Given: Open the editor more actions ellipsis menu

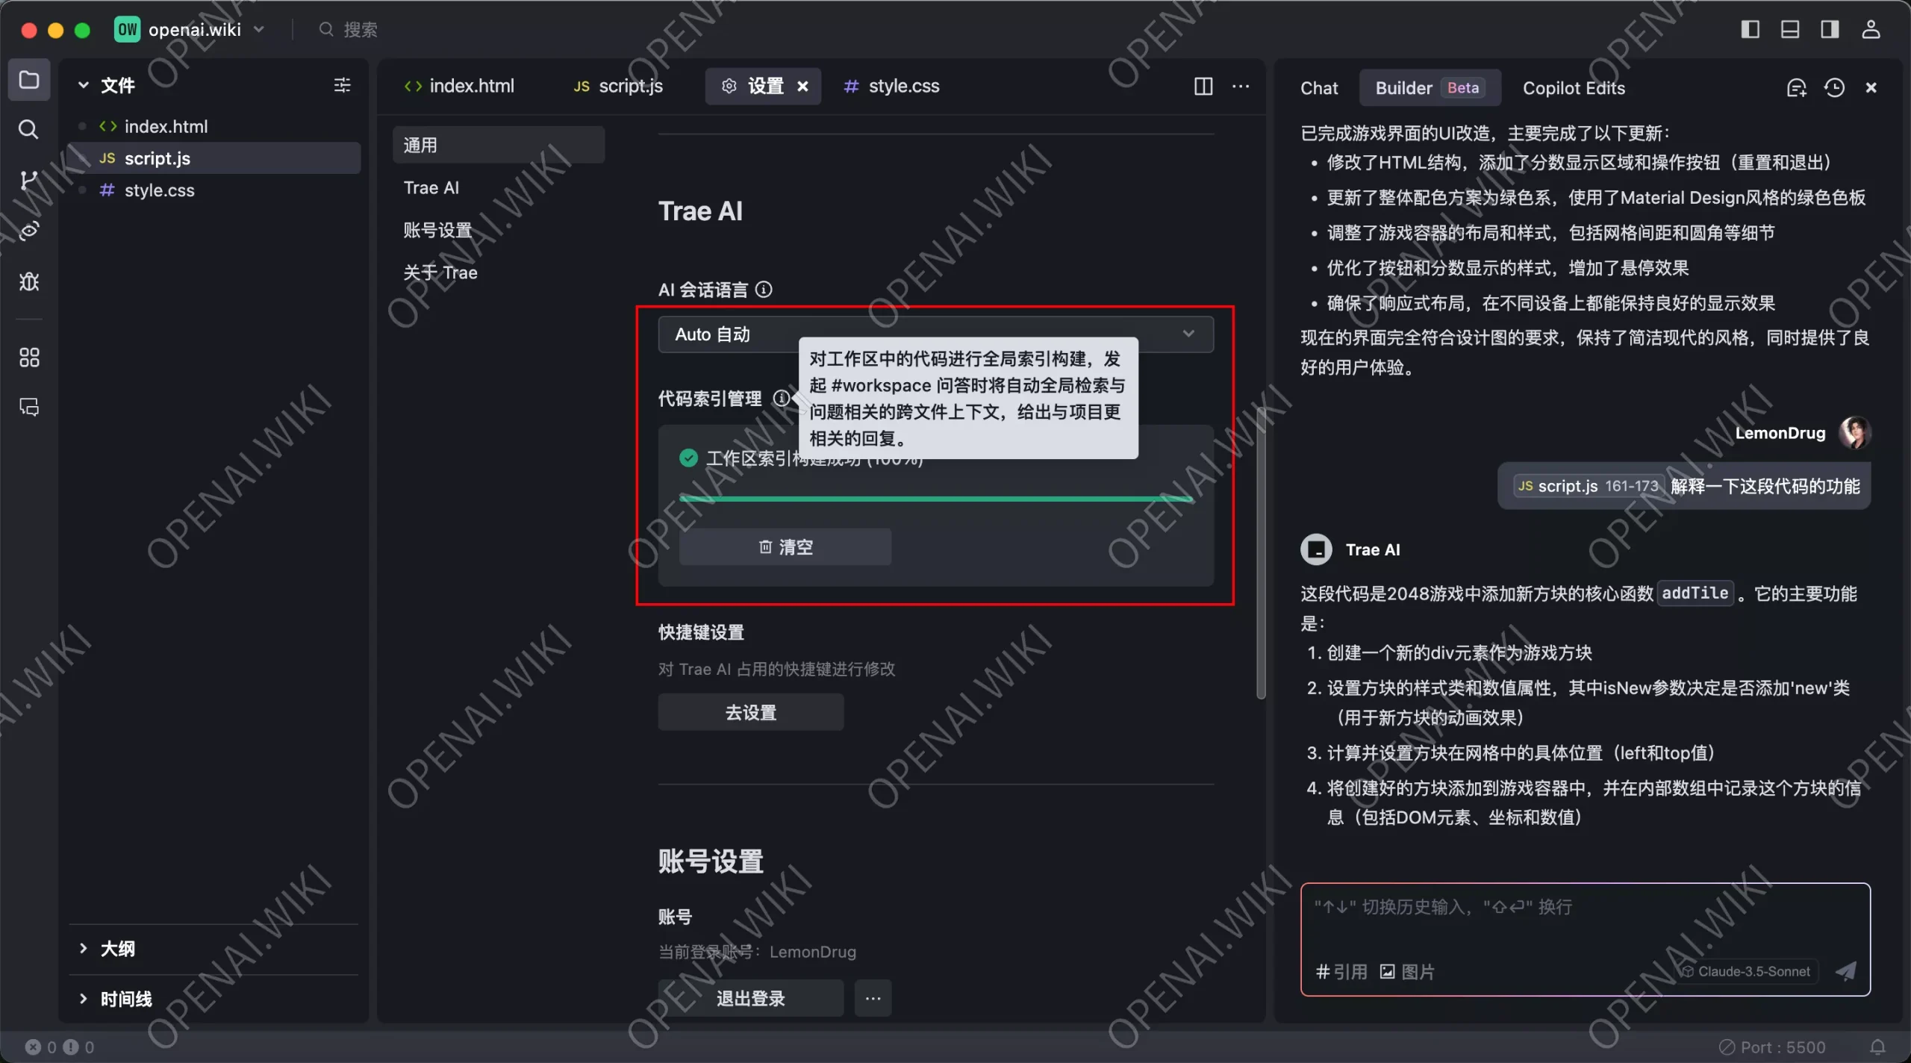Looking at the screenshot, I should pyautogui.click(x=1241, y=87).
